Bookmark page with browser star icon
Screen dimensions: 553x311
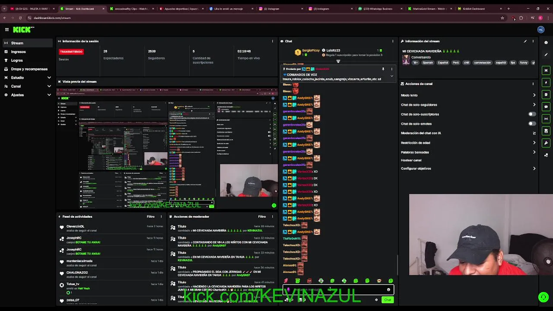502,18
